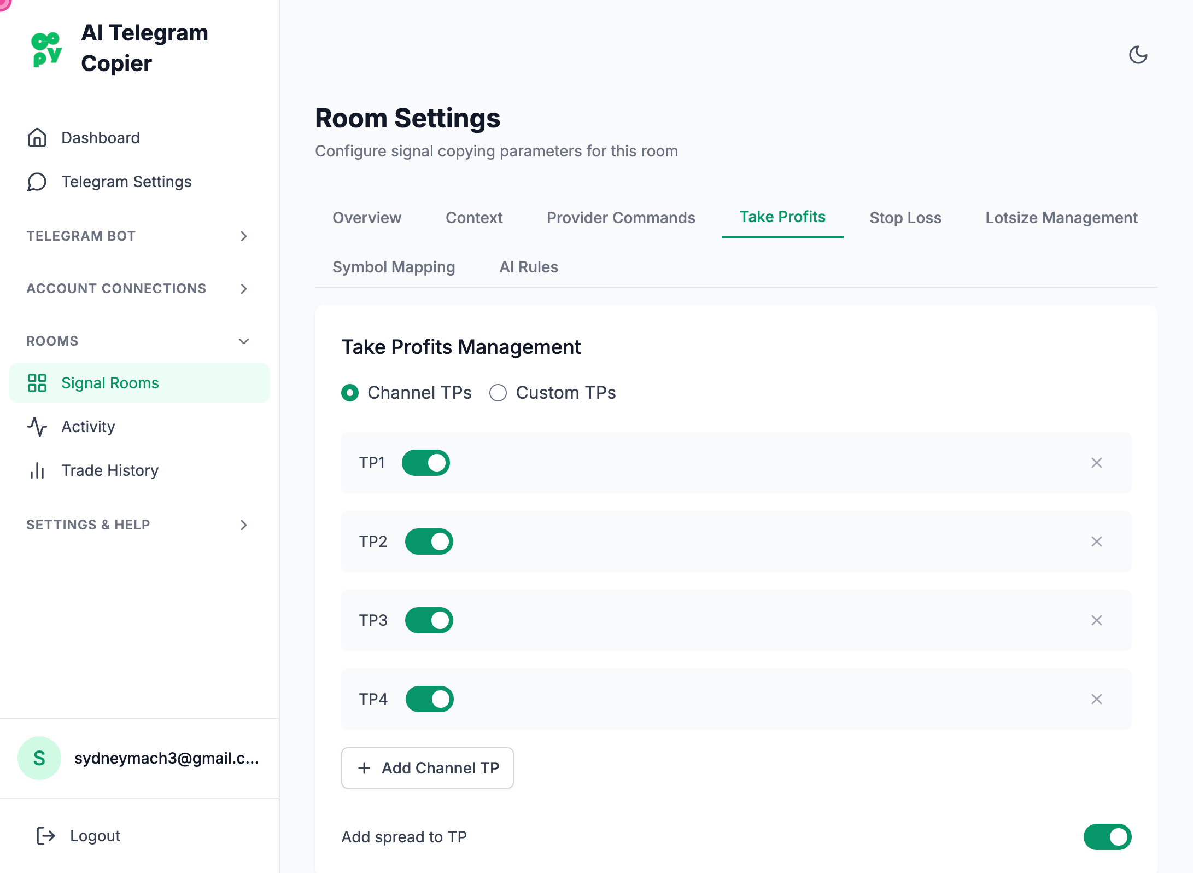Collapse the Rooms section chevron
Viewport: 1193px width, 873px height.
pos(244,341)
